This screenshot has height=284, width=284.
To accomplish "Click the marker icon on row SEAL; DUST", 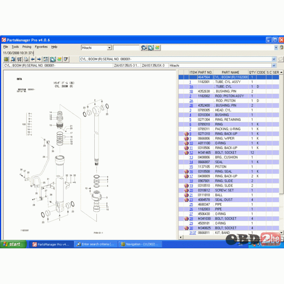I will 186,200.
